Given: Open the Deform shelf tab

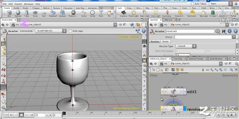Looking at the screenshot, I should click(46, 8).
